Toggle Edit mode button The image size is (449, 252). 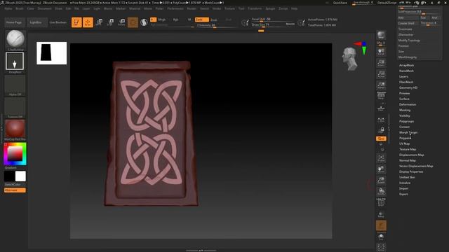click(76, 22)
